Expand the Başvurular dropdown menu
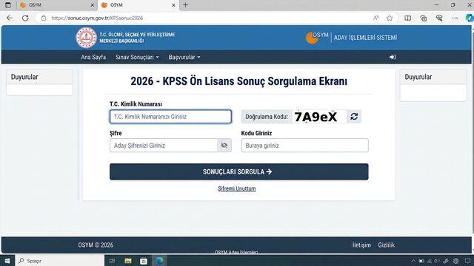The image size is (474, 266). click(x=184, y=57)
